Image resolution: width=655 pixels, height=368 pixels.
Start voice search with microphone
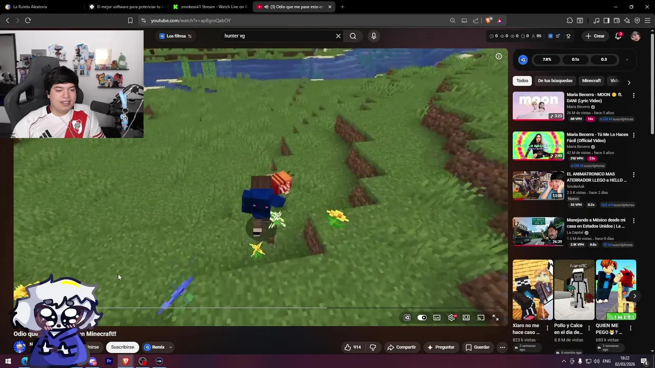click(x=374, y=36)
